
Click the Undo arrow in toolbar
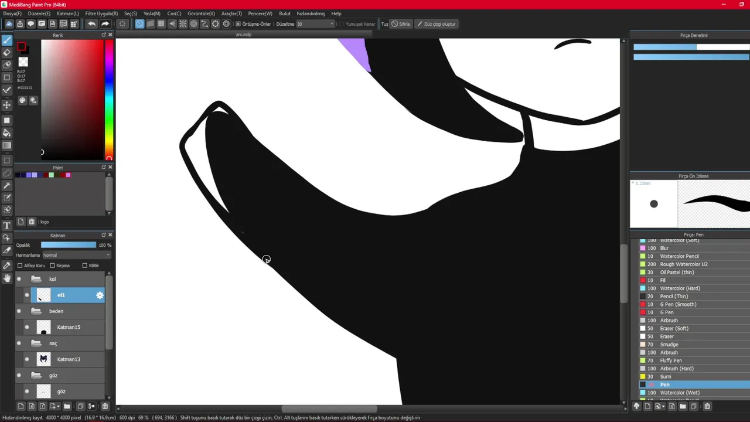(91, 24)
